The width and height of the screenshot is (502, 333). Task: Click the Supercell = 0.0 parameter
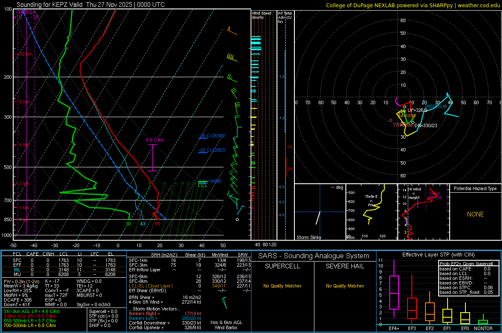103,312
